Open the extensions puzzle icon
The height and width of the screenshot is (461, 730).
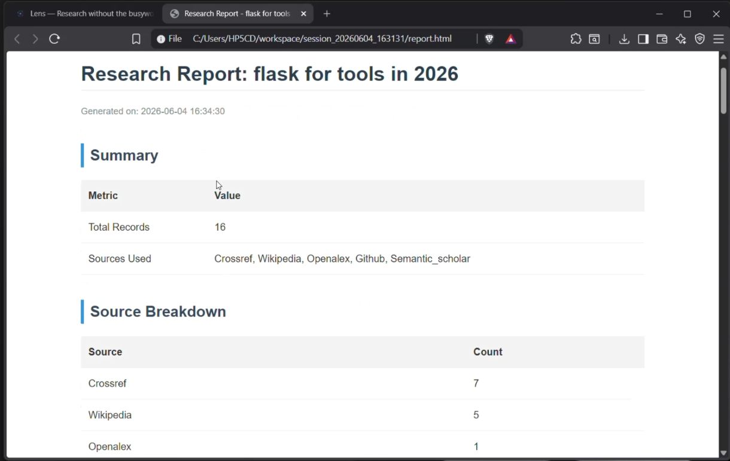(576, 39)
